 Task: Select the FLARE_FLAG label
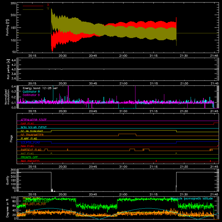click(29, 138)
